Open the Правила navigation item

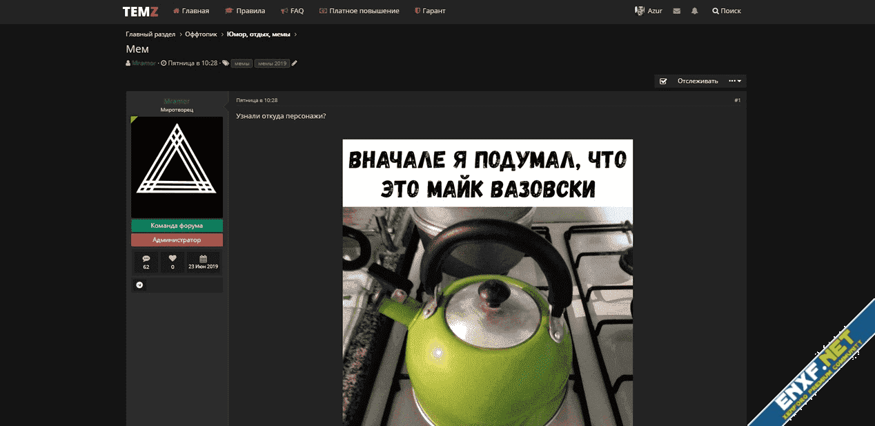tap(245, 11)
